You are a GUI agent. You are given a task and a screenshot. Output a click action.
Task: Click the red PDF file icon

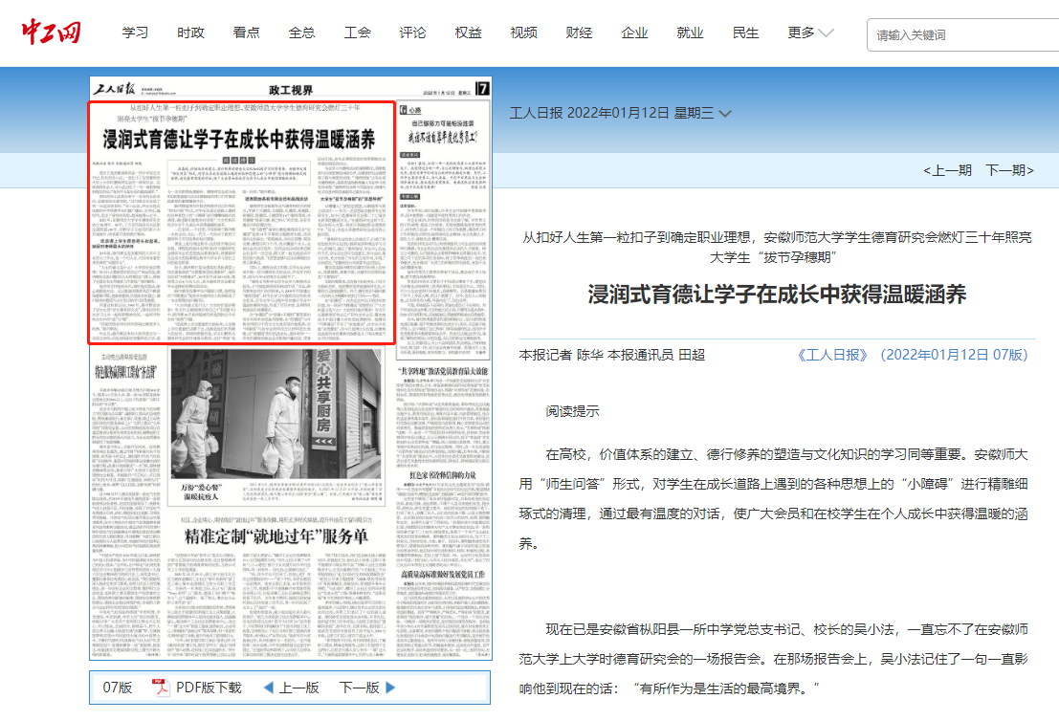162,688
